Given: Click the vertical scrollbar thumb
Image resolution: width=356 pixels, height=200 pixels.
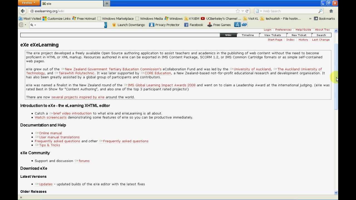Looking at the screenshot, I should (x=336, y=76).
